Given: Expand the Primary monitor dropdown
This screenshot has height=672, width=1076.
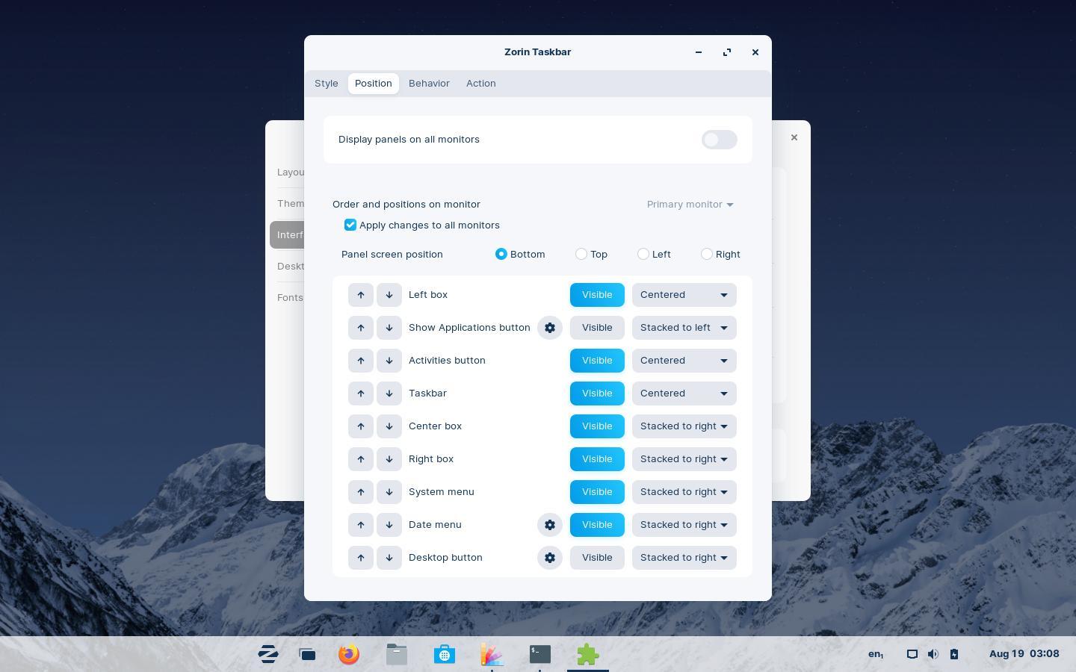Looking at the screenshot, I should 690,205.
